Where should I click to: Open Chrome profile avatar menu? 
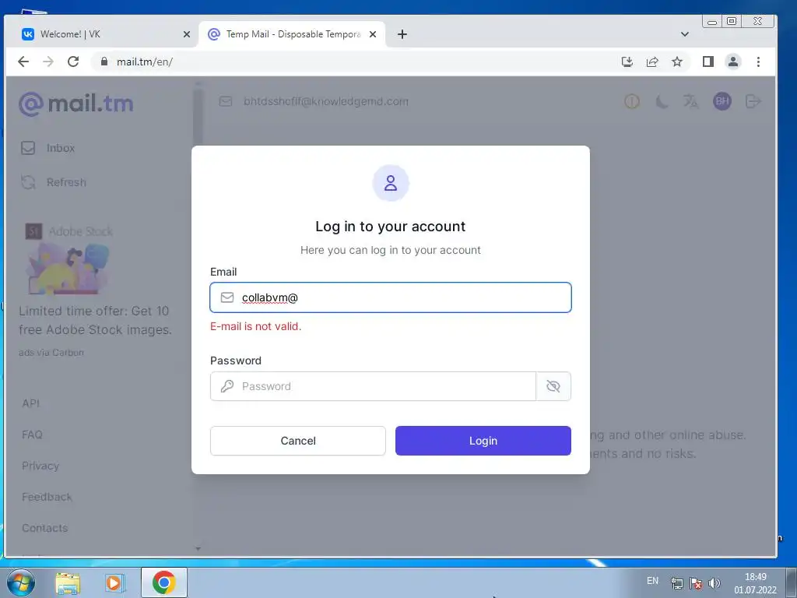(x=733, y=62)
